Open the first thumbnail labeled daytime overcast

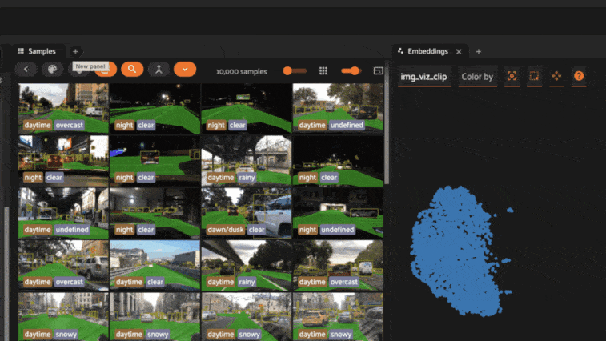(x=63, y=108)
